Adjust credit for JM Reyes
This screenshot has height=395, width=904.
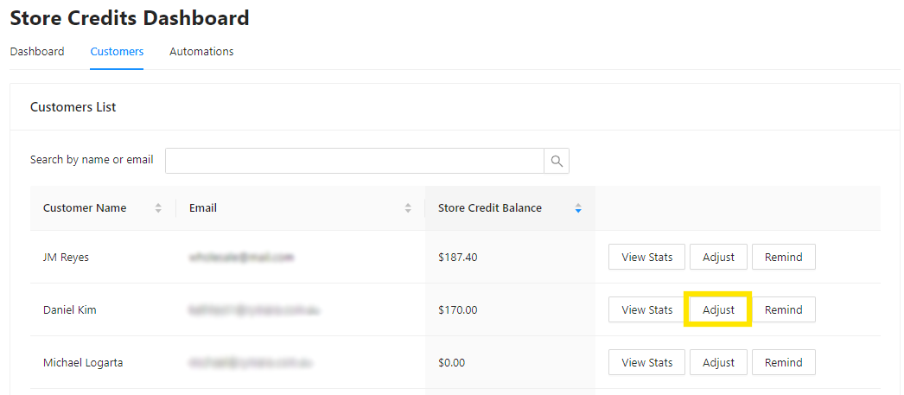[x=718, y=258]
